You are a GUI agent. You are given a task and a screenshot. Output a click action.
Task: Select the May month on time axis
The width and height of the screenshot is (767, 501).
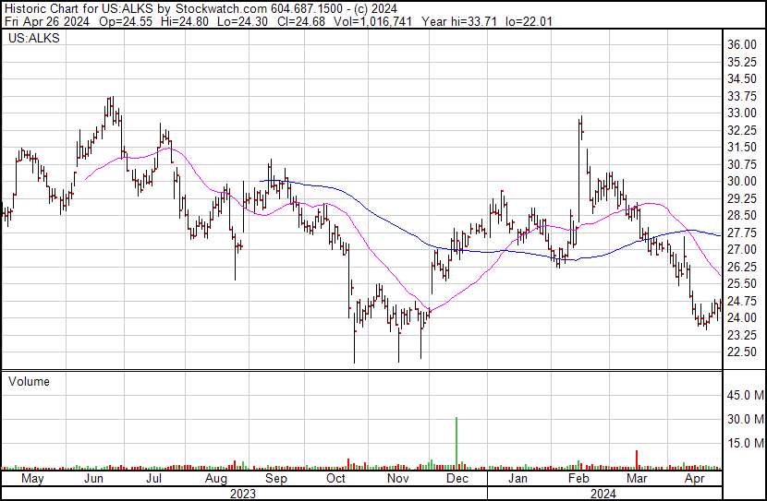click(x=31, y=480)
